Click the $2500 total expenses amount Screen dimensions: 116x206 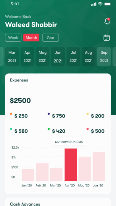click(x=20, y=101)
